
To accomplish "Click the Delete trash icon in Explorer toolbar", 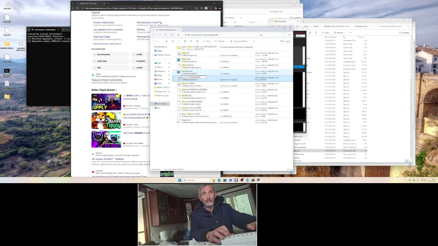I will tap(197, 41).
